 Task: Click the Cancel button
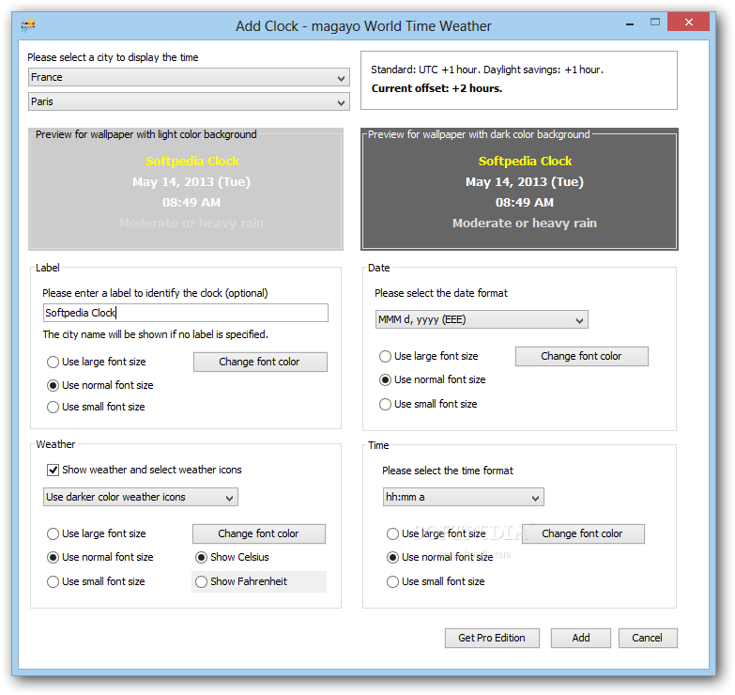point(648,638)
